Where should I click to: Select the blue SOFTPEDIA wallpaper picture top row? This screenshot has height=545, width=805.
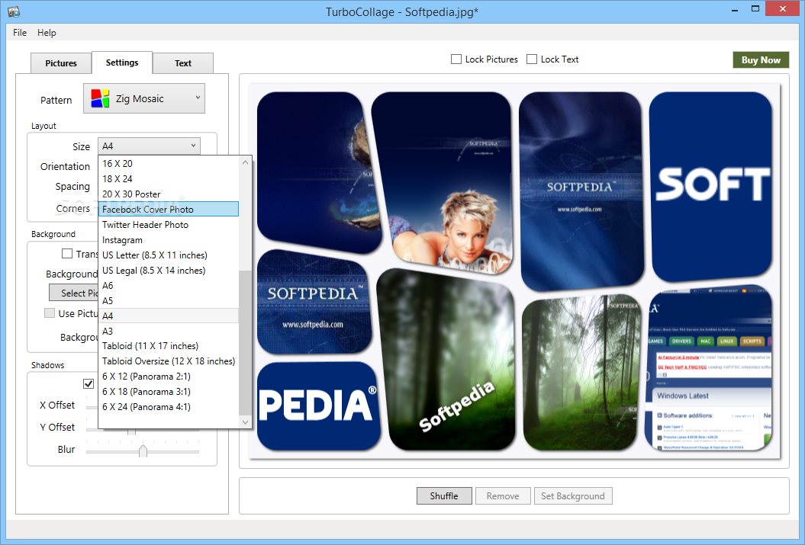581,191
